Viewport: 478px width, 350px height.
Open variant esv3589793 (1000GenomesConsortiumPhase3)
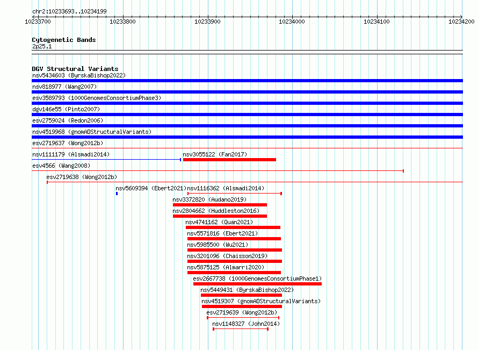[97, 98]
